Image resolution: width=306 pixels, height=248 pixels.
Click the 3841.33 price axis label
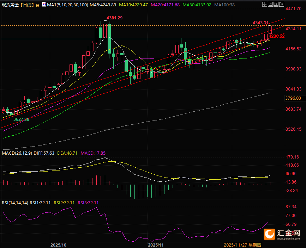pyautogui.click(x=293, y=89)
